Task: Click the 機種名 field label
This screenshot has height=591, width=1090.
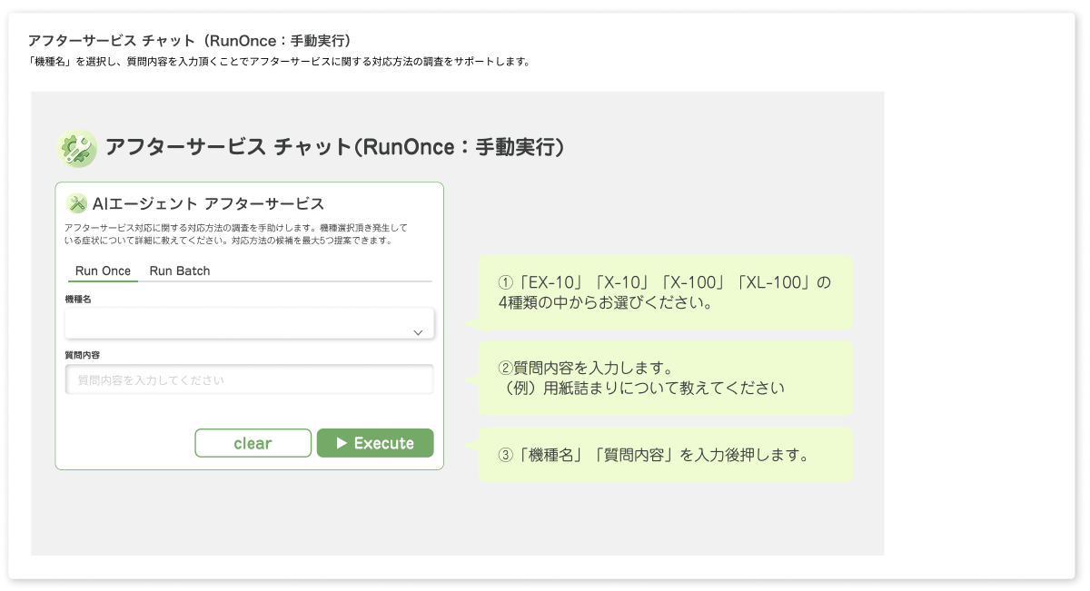Action: [x=78, y=299]
